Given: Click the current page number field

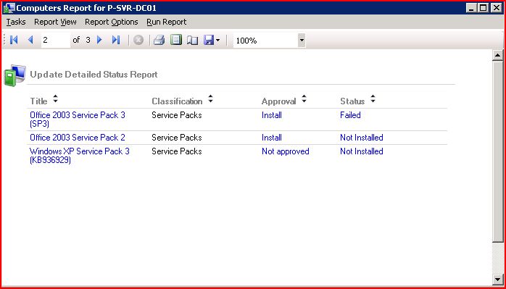Looking at the screenshot, I should 56,40.
